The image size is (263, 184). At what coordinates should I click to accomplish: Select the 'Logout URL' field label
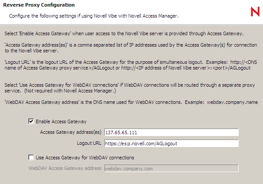(89, 143)
